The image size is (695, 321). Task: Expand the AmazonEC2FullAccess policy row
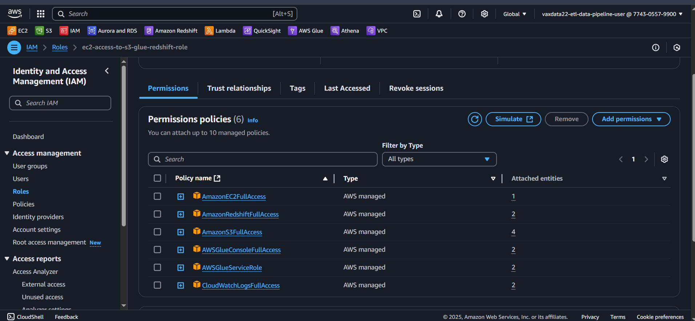[x=181, y=197]
